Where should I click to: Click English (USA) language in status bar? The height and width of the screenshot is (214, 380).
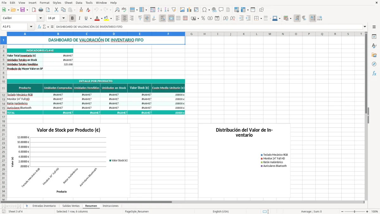[221, 211]
